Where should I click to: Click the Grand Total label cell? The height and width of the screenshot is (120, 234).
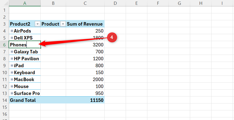coord(25,100)
